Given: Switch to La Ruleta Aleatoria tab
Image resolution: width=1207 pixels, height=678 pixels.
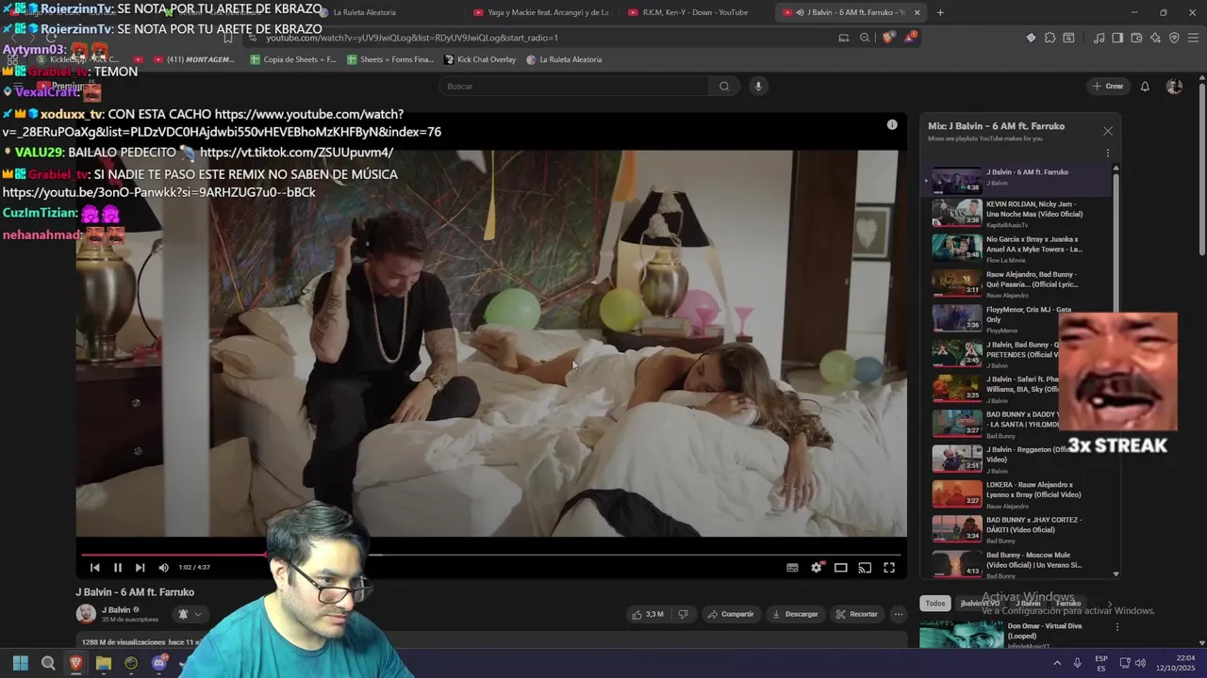Looking at the screenshot, I should click(385, 12).
